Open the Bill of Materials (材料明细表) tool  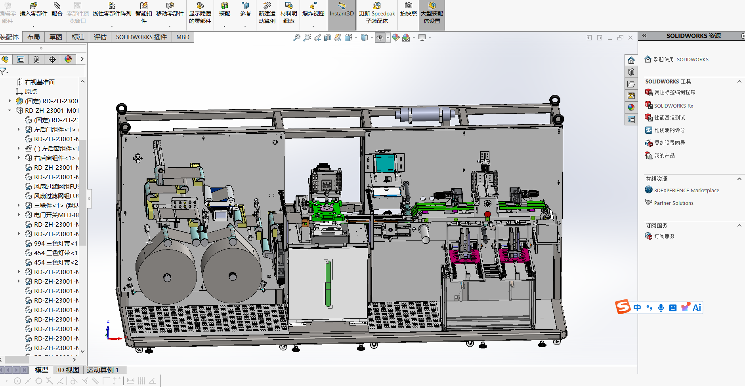tap(289, 13)
